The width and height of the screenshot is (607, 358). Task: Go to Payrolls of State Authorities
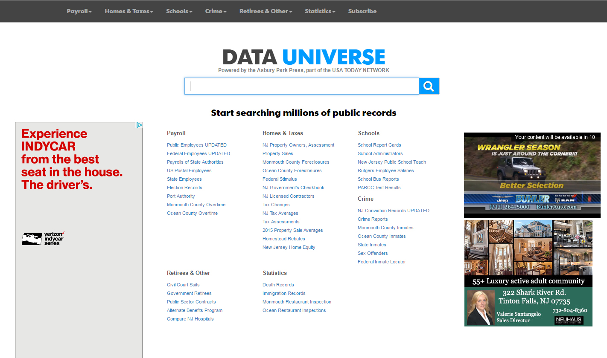[x=195, y=162]
